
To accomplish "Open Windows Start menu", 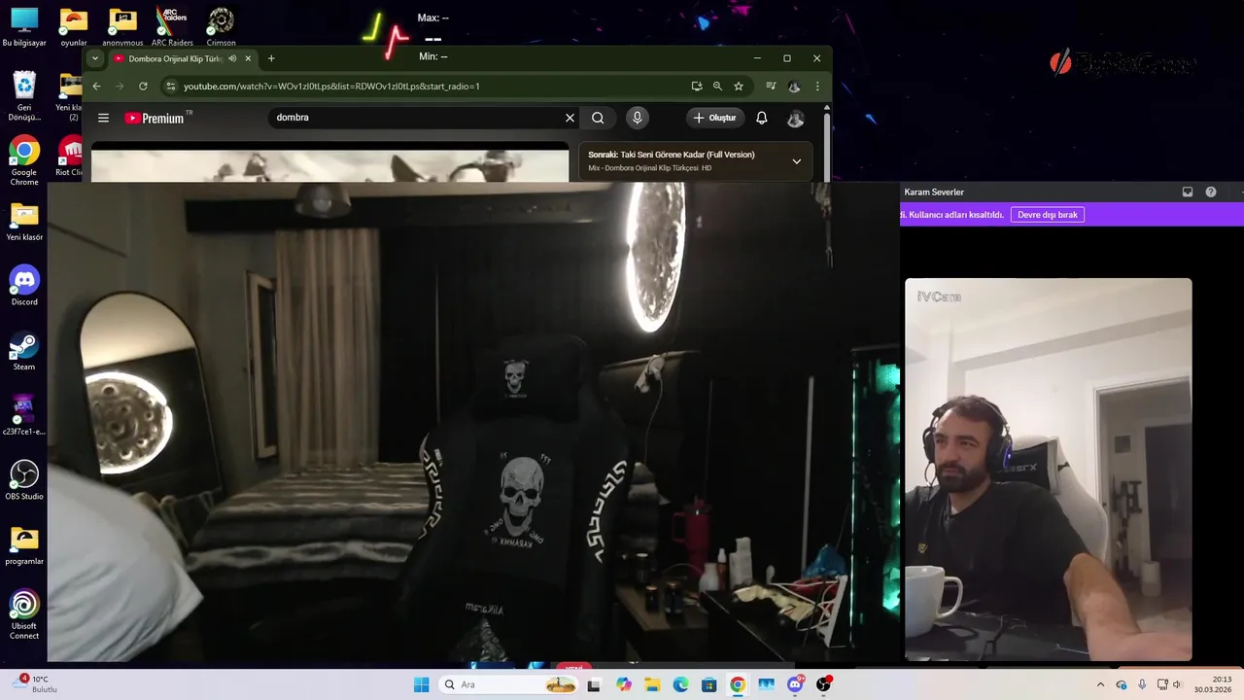I will 421,684.
